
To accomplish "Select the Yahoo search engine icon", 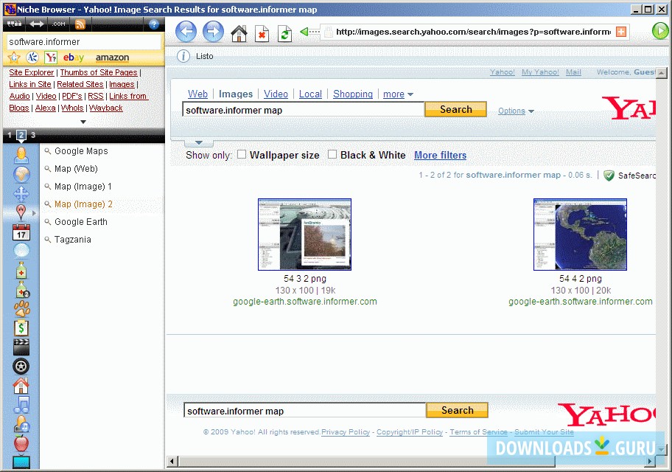I will pos(50,58).
